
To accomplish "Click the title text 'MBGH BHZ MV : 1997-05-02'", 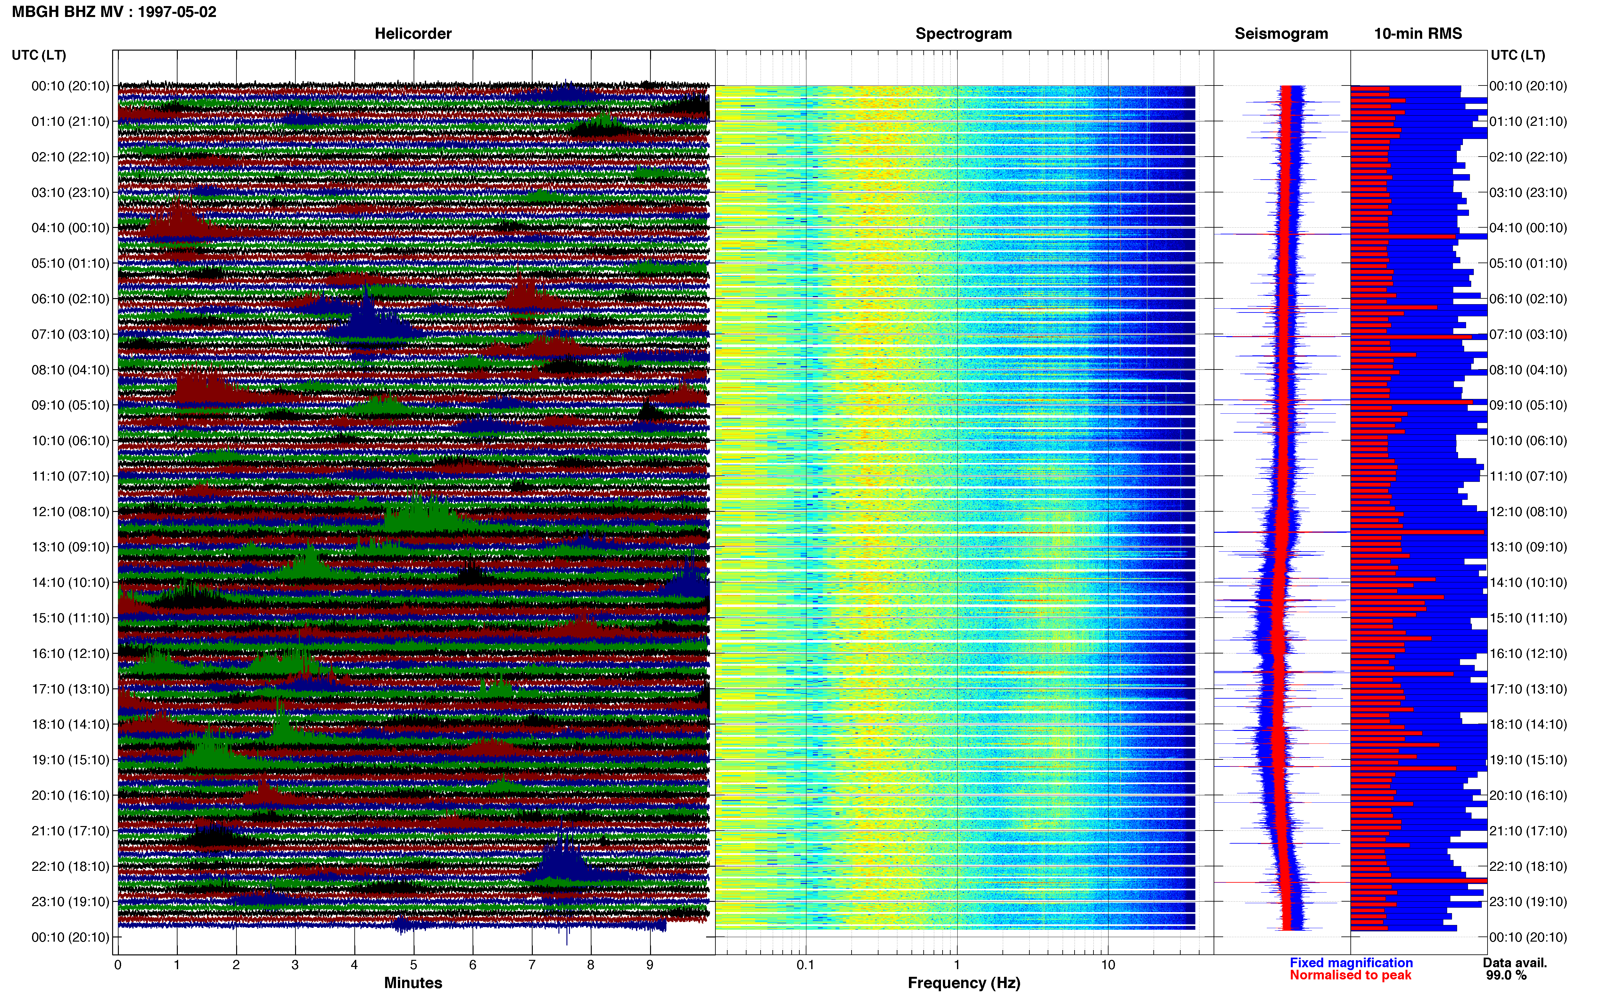I will coord(114,12).
